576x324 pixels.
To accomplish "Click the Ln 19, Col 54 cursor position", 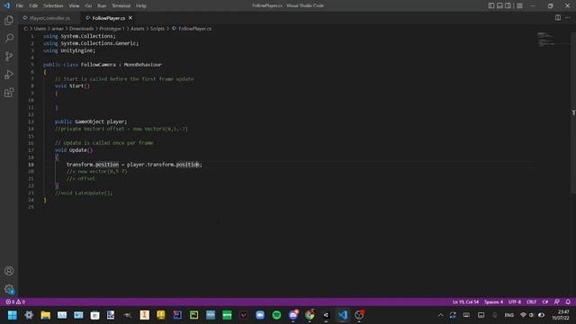I will point(465,302).
